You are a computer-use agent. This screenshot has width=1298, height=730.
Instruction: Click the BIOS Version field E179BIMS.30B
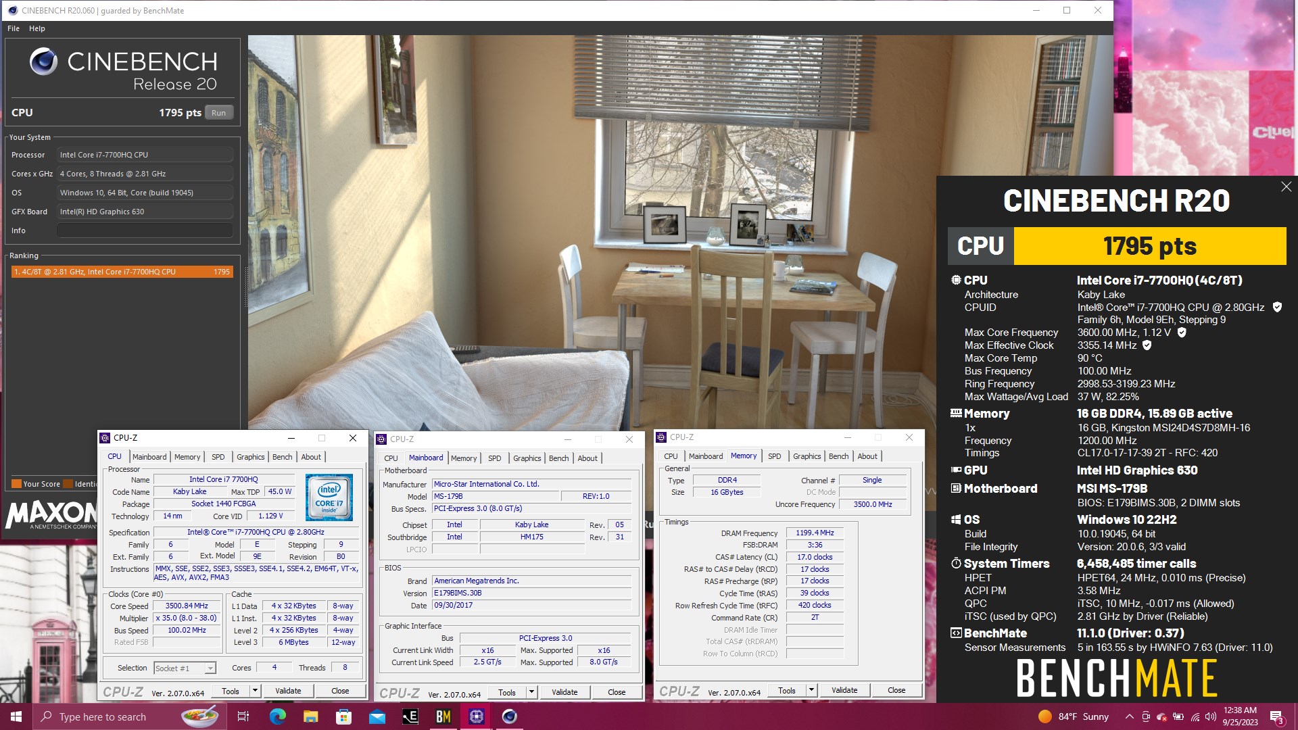[531, 593]
